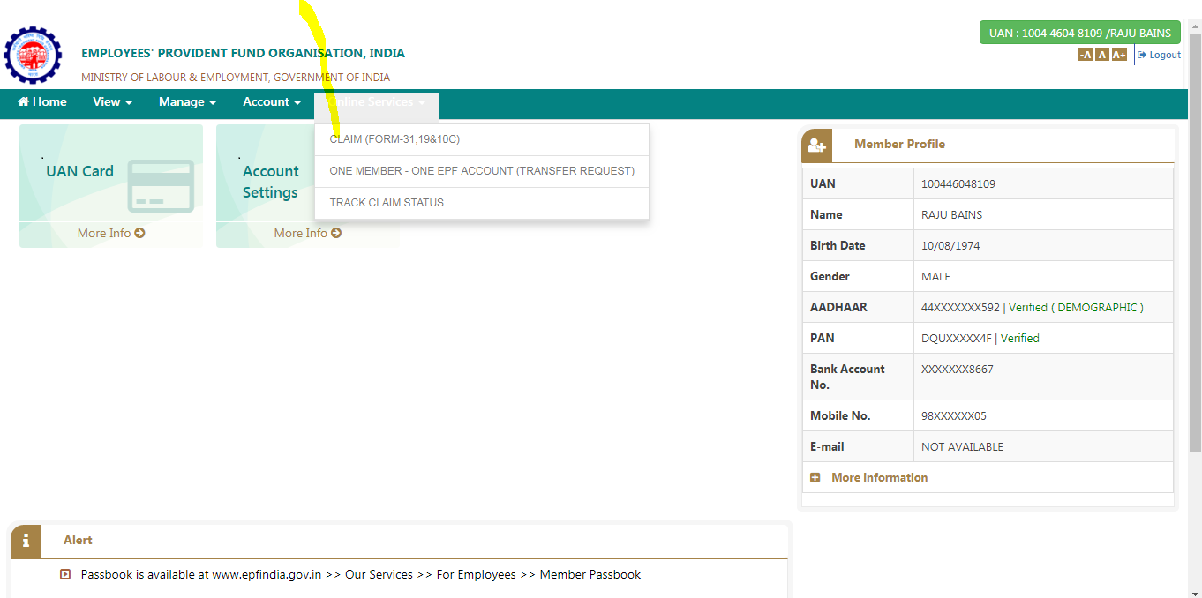Click the bank account XXXXXXX8667

coord(958,370)
